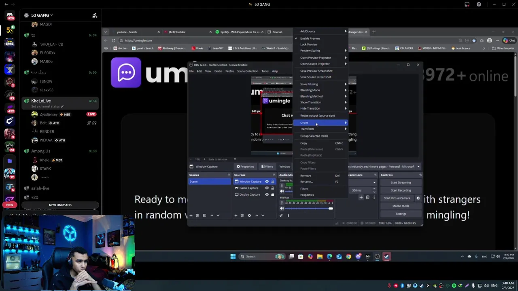Move source down in Sources list
Screen dimensions: 518x291
click(263, 215)
